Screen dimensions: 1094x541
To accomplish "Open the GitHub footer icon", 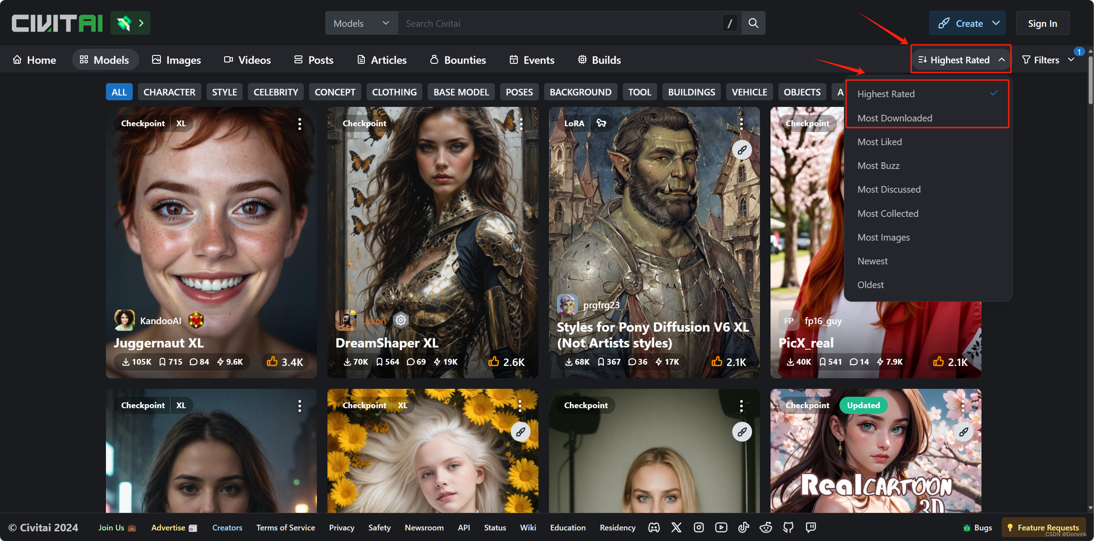I will click(789, 527).
